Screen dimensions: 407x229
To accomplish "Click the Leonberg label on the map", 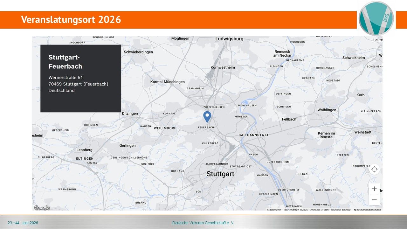I will click(84, 150).
